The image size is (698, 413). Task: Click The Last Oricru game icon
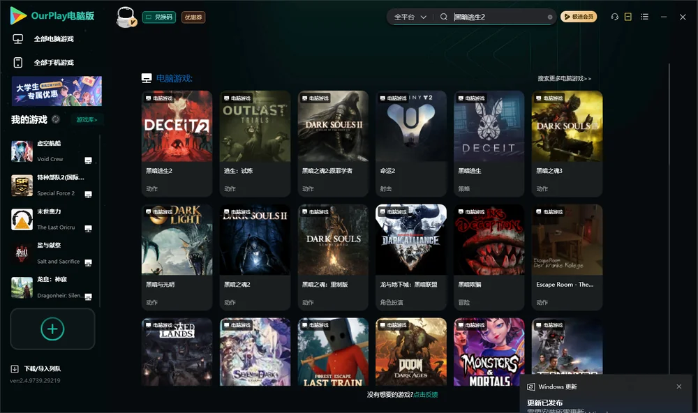(x=22, y=219)
